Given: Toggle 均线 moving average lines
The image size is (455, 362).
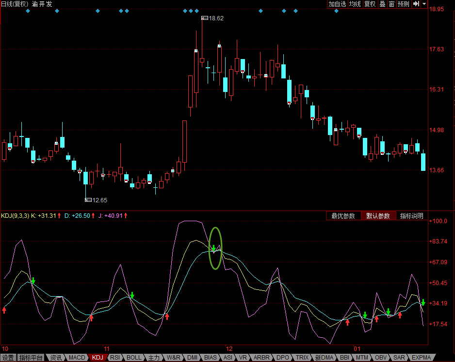Looking at the screenshot, I should click(355, 4).
